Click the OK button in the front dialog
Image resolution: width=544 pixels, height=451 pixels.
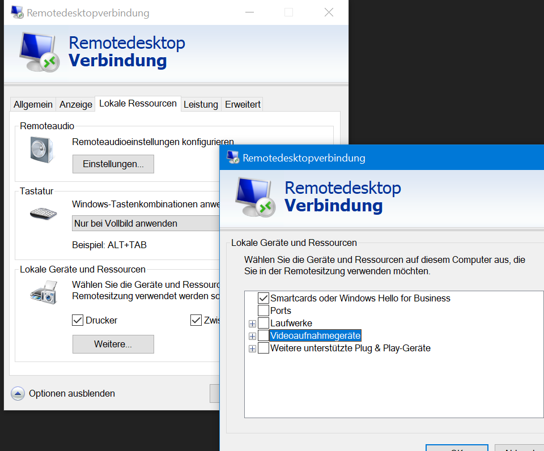[x=457, y=448]
